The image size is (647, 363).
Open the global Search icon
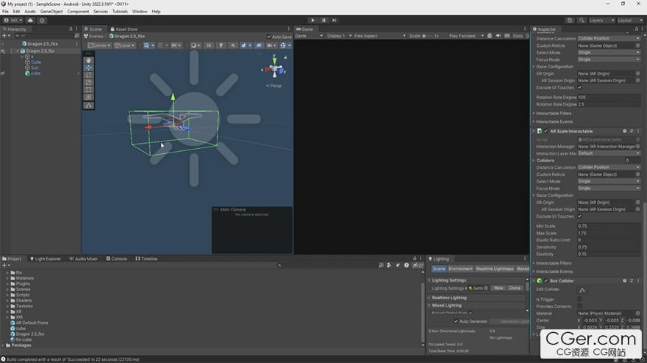point(582,21)
